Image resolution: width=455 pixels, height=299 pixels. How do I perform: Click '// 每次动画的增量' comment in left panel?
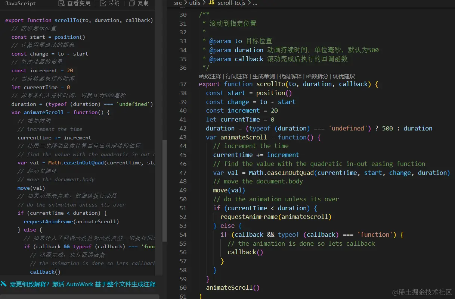coord(37,62)
